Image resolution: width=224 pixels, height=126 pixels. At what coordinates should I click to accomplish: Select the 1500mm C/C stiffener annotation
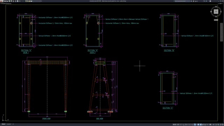(197, 36)
